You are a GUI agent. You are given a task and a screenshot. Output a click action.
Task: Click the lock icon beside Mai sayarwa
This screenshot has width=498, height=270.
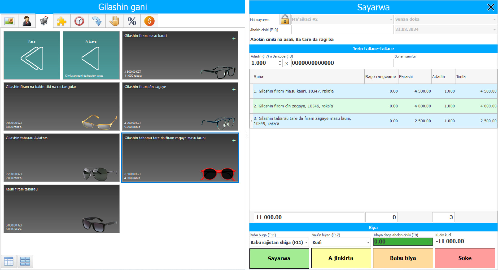pos(285,19)
